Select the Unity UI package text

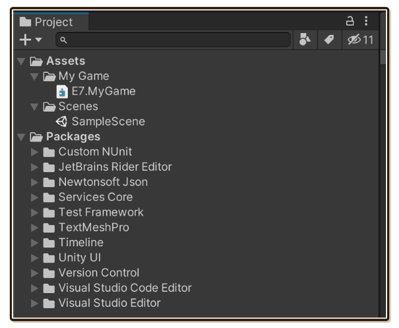click(x=80, y=258)
